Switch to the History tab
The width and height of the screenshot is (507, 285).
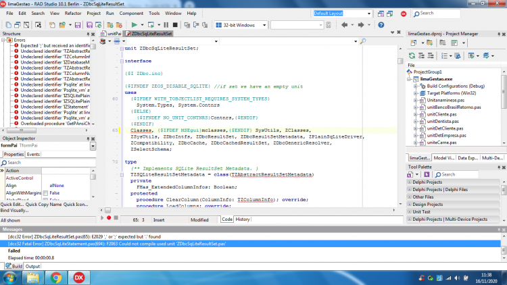243,219
